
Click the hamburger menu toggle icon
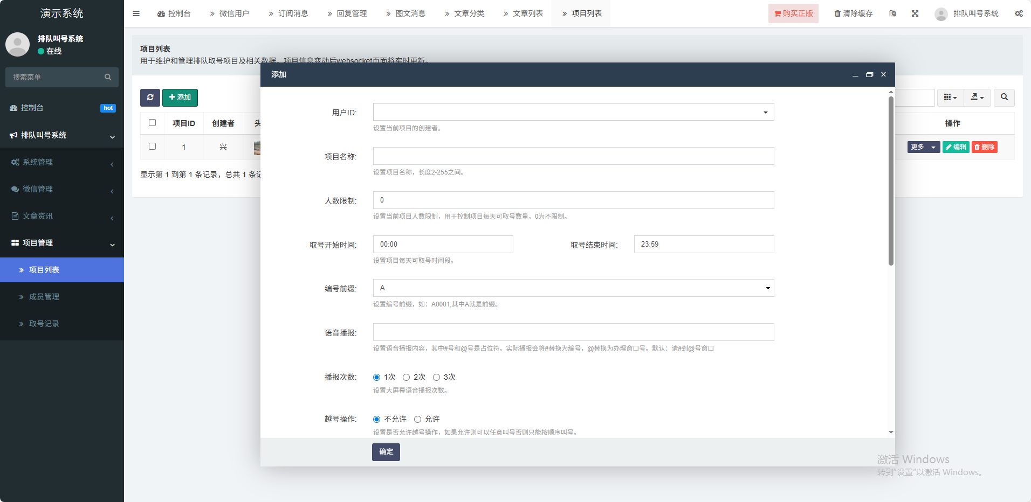(136, 13)
